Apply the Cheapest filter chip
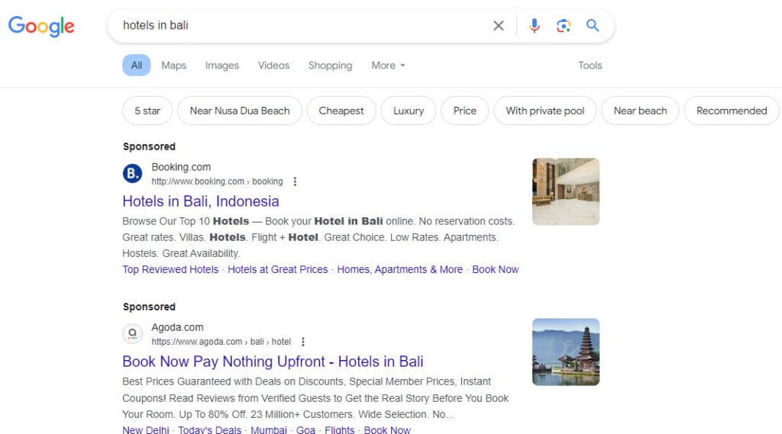782x434 pixels. (341, 111)
